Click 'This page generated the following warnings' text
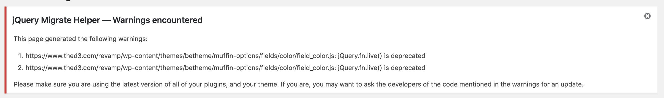 80,39
